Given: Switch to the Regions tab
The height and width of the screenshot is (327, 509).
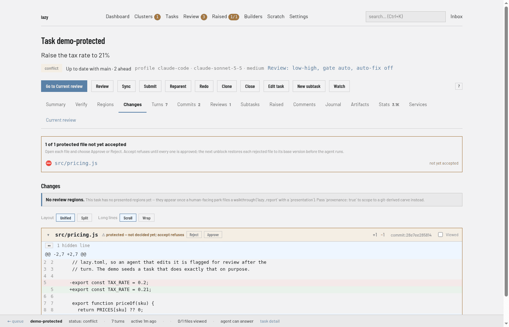Looking at the screenshot, I should click(x=105, y=105).
